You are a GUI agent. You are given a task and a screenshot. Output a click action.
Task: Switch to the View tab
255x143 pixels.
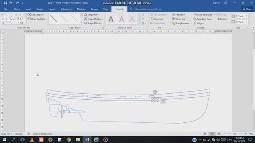pos(106,9)
